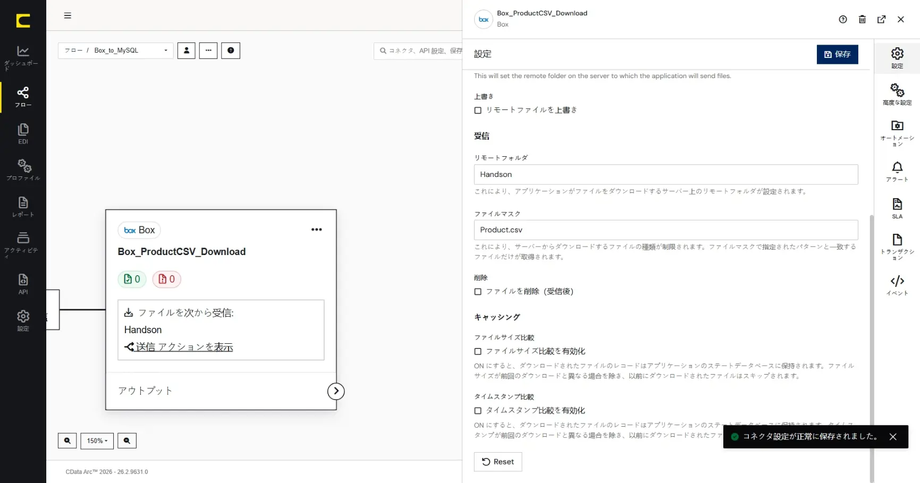The height and width of the screenshot is (483, 920).
Task: Toggle the hamburger menu
Action: point(67,15)
